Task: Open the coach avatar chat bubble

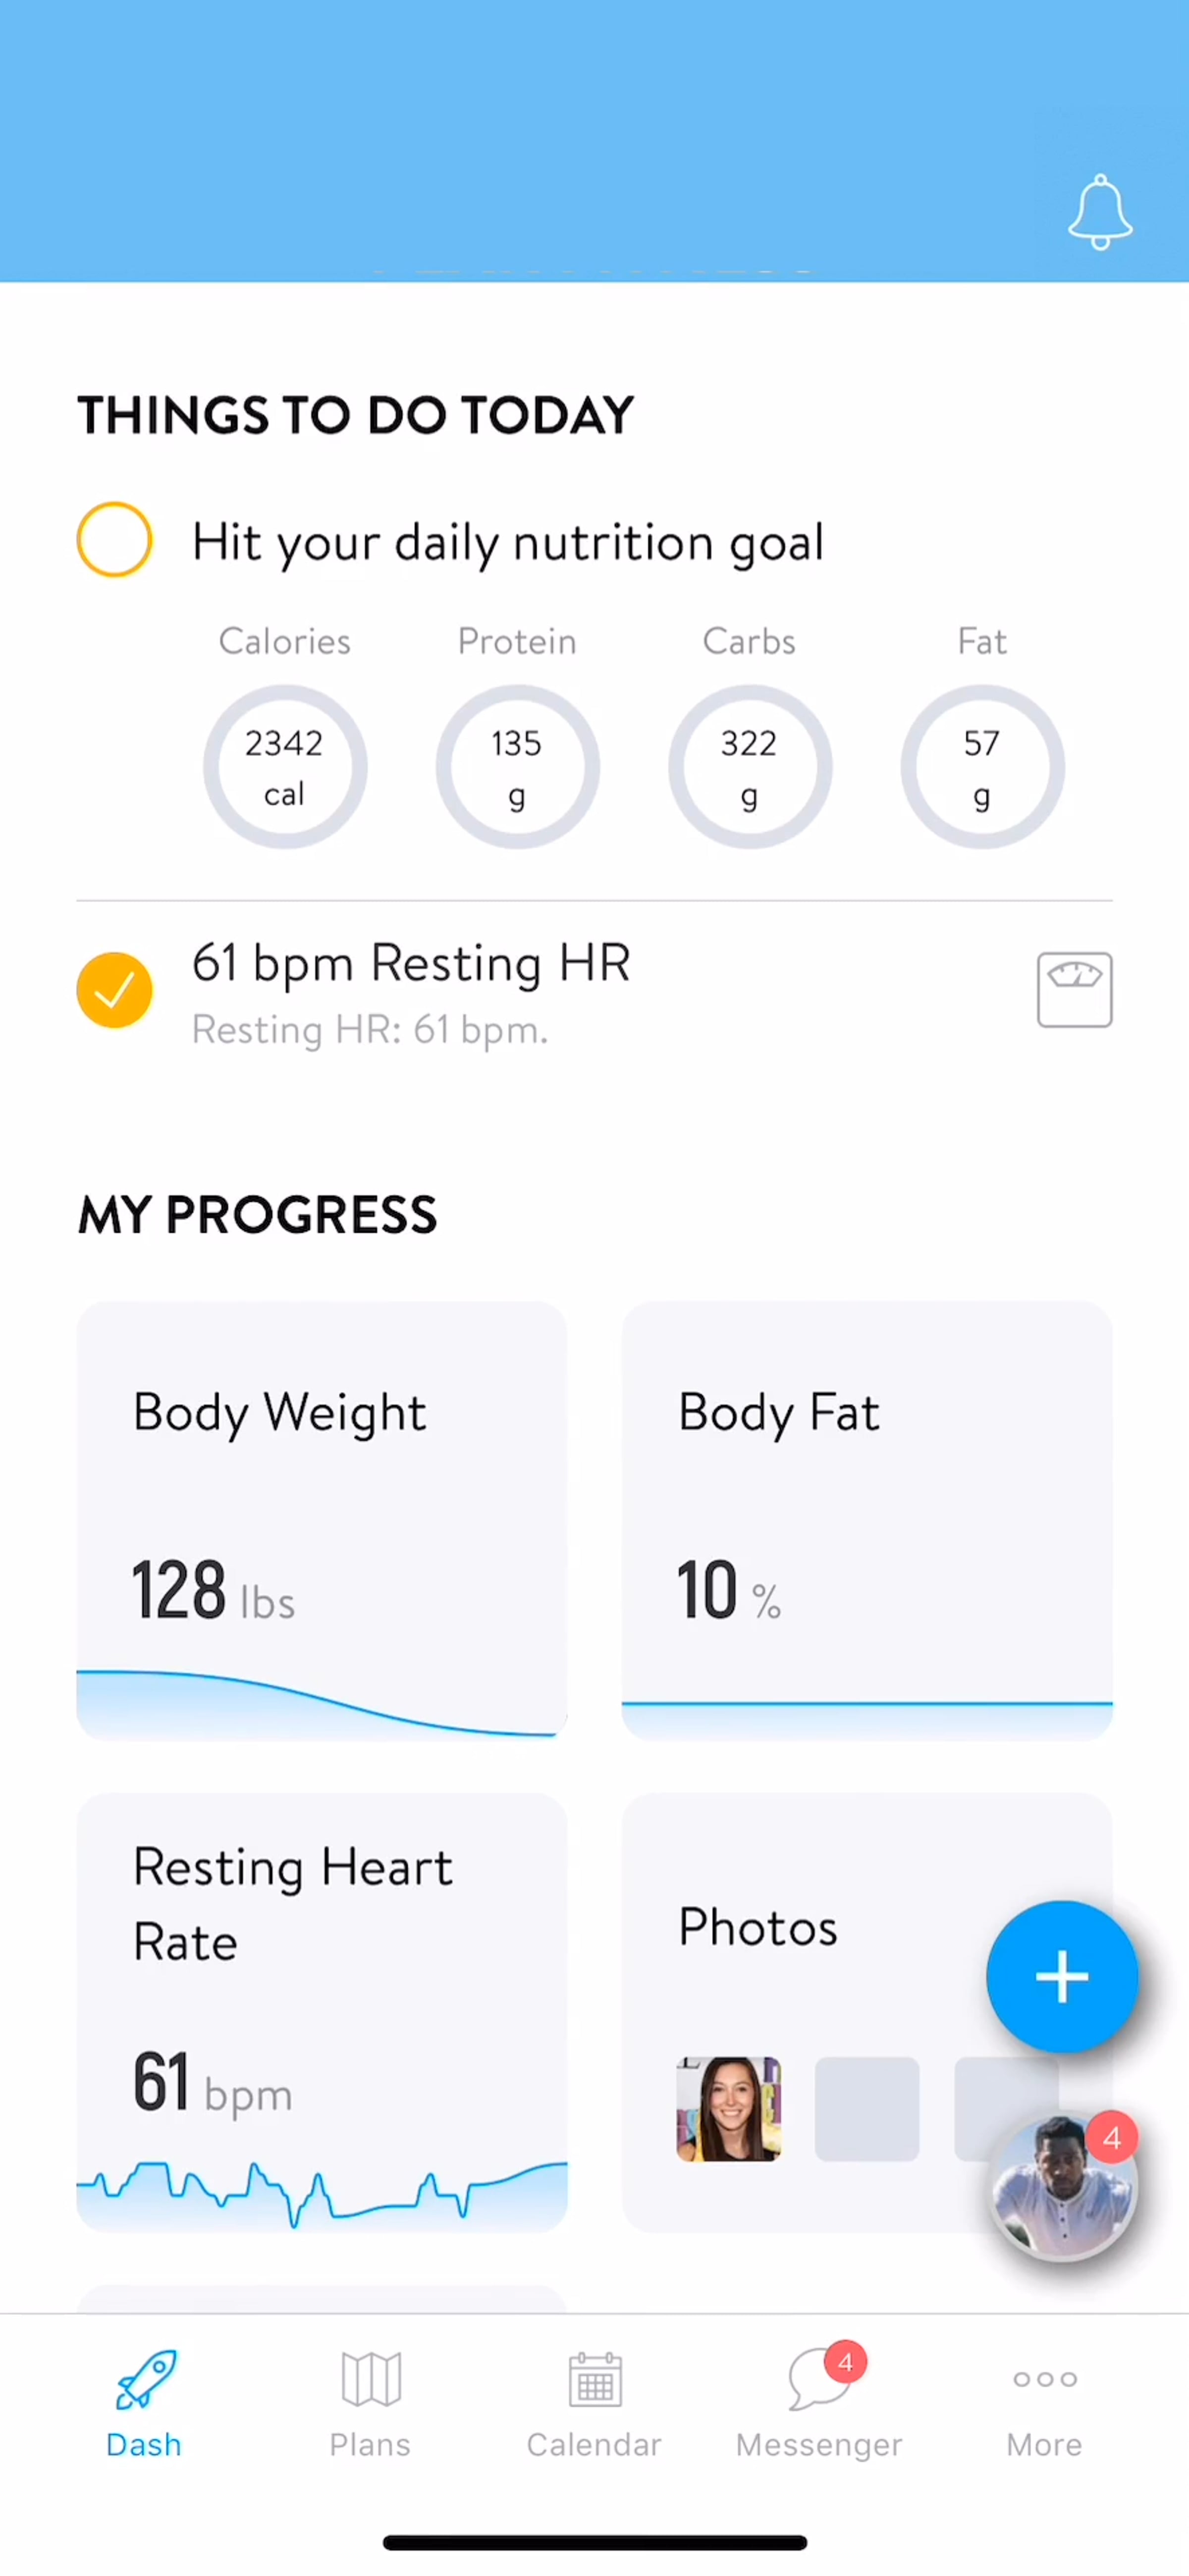Action: tap(1063, 2187)
